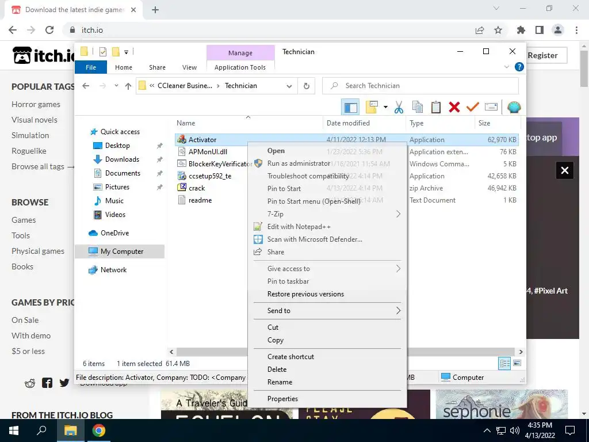
Task: Expand the Give access to submenu
Action: pos(327,269)
